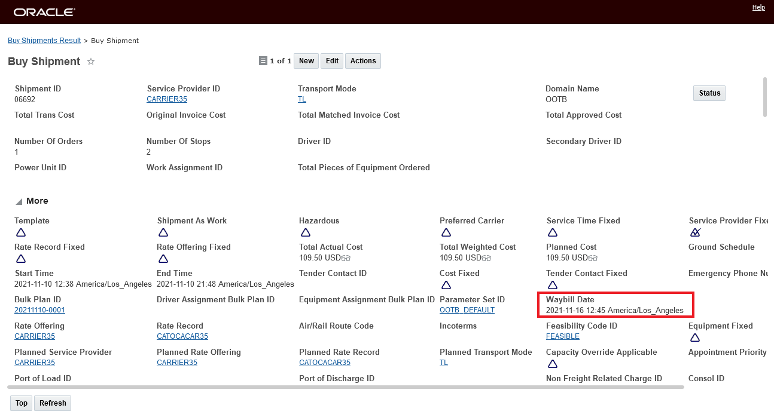The height and width of the screenshot is (414, 774).
Task: Open the Status panel button
Action: tap(709, 93)
